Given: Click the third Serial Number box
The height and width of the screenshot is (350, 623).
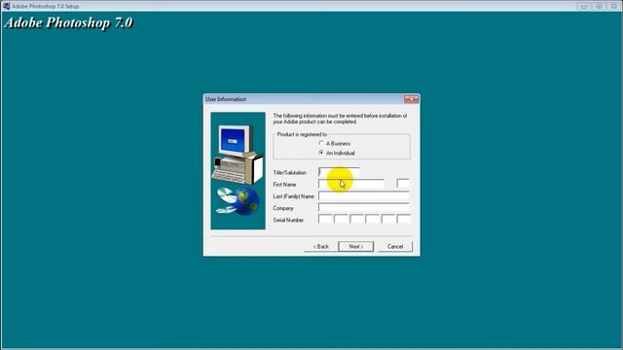Looking at the screenshot, I should (x=357, y=220).
